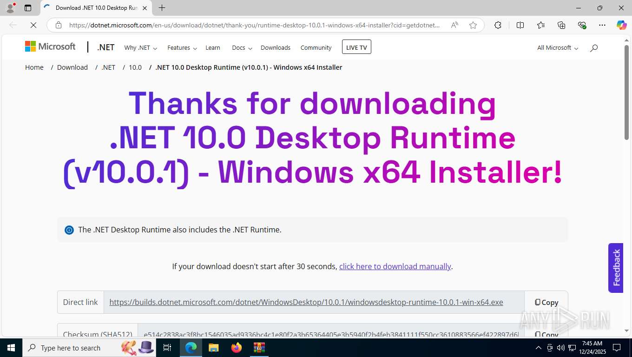Open the Windows Start menu
This screenshot has width=632, height=357.
point(11,348)
